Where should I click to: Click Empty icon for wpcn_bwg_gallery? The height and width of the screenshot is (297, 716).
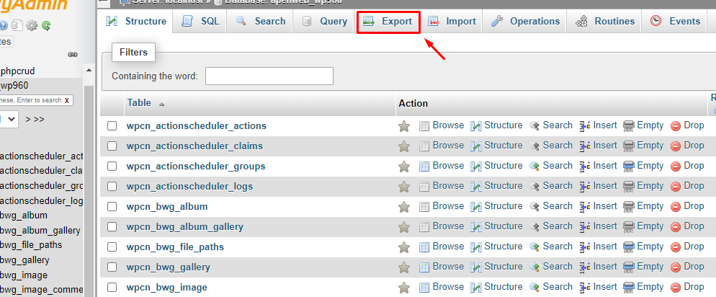tap(629, 267)
